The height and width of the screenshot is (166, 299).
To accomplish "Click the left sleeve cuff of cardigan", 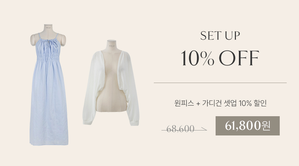I will 87,122.
